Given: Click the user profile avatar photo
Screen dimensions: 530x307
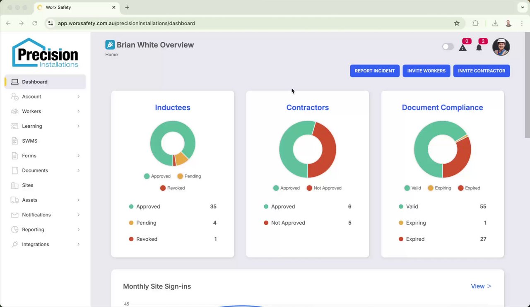Looking at the screenshot, I should (x=501, y=47).
